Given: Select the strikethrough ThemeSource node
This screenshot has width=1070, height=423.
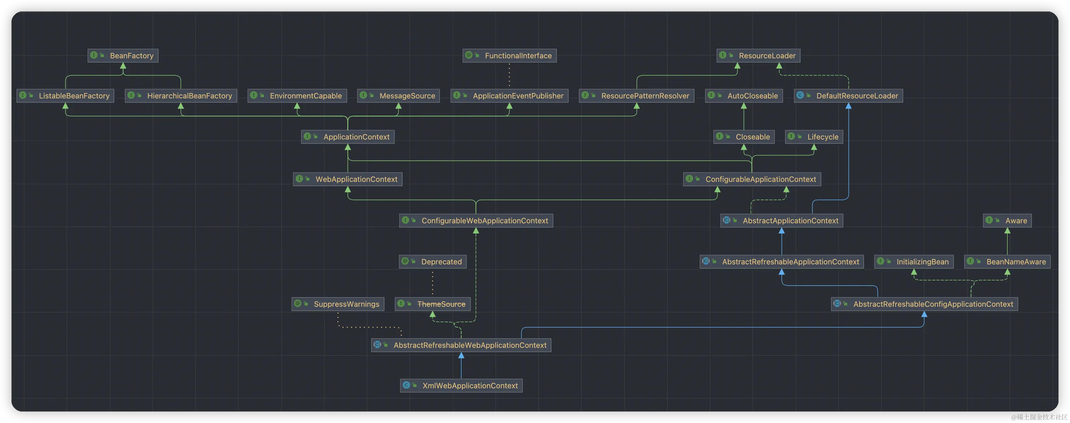Looking at the screenshot, I should [x=441, y=304].
